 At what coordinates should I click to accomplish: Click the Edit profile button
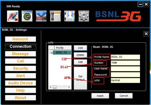point(80,62)
